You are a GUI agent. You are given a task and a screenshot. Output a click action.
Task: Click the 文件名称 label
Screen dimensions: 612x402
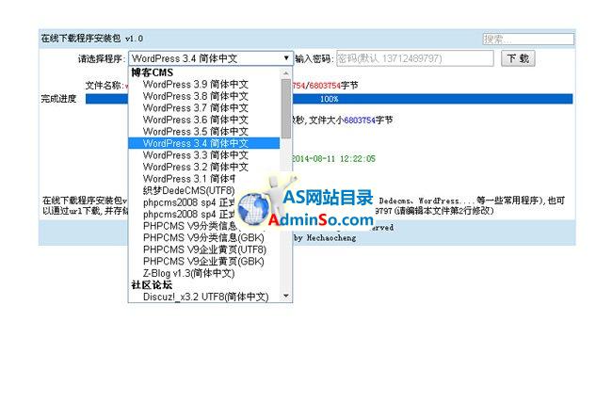coord(105,86)
